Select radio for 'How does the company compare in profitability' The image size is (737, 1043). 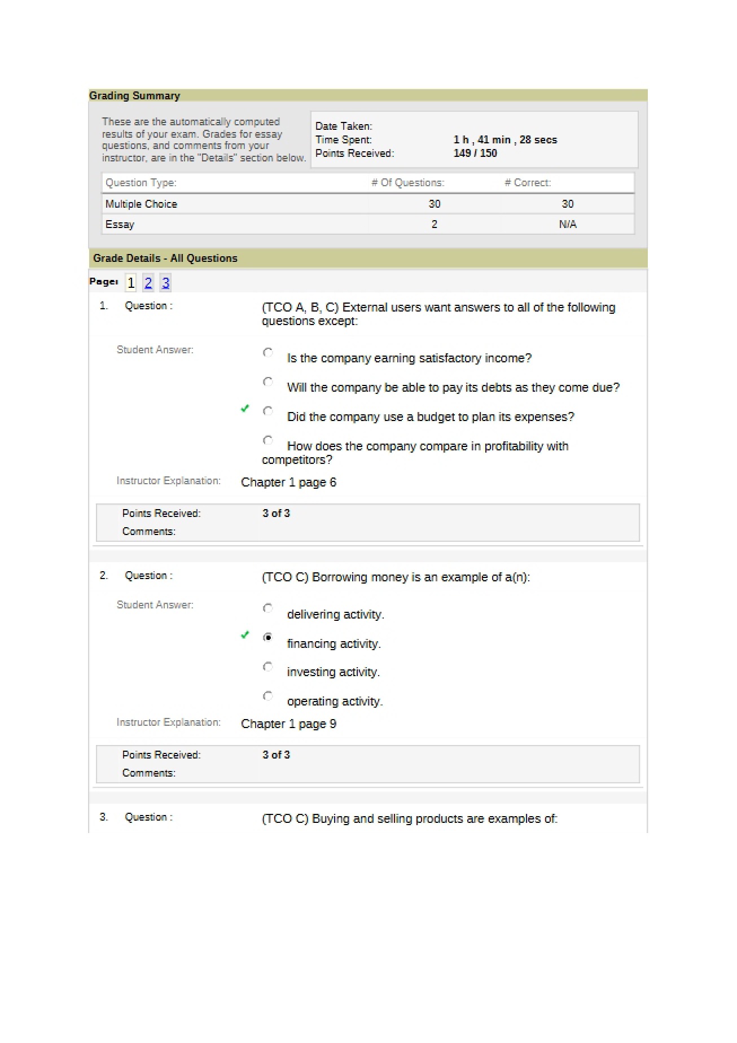pyautogui.click(x=268, y=440)
